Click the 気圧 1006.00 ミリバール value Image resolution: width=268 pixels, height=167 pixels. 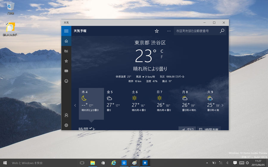172,77
